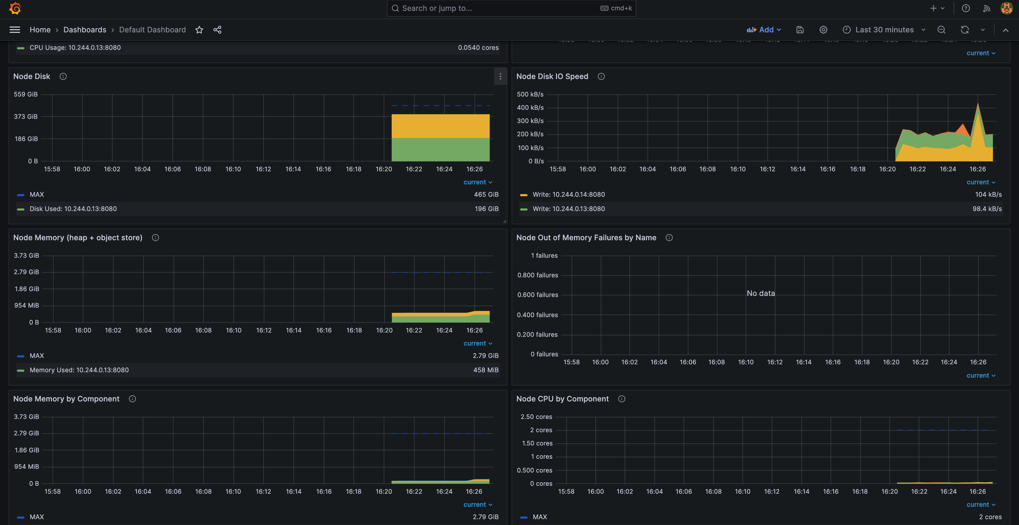Open dashboard settings gear

(x=823, y=30)
